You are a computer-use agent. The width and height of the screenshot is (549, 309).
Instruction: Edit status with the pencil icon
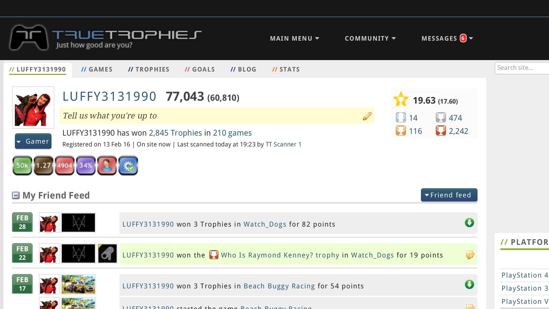[x=367, y=116]
